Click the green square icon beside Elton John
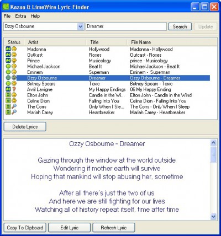Screen dimensions: 221x236 [8, 95]
